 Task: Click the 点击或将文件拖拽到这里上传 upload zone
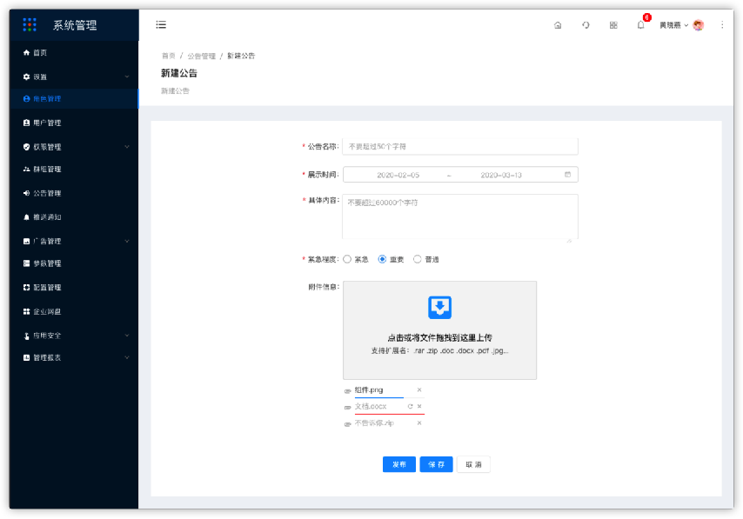point(439,330)
